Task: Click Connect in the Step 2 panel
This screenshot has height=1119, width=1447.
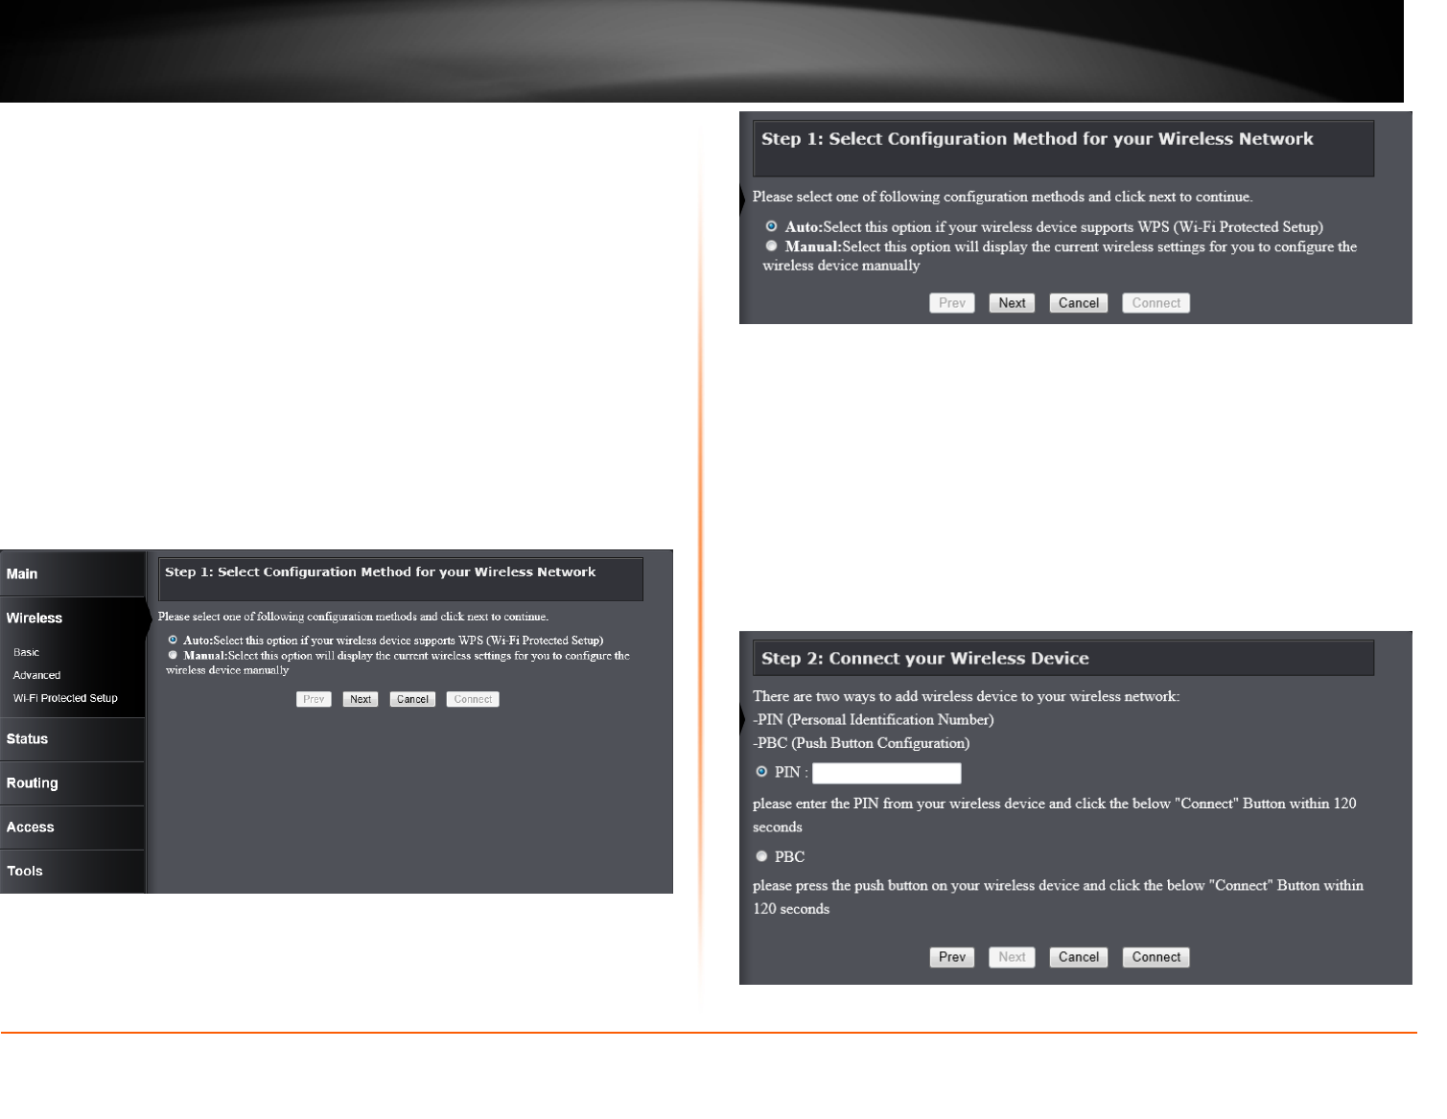Action: [1156, 957]
